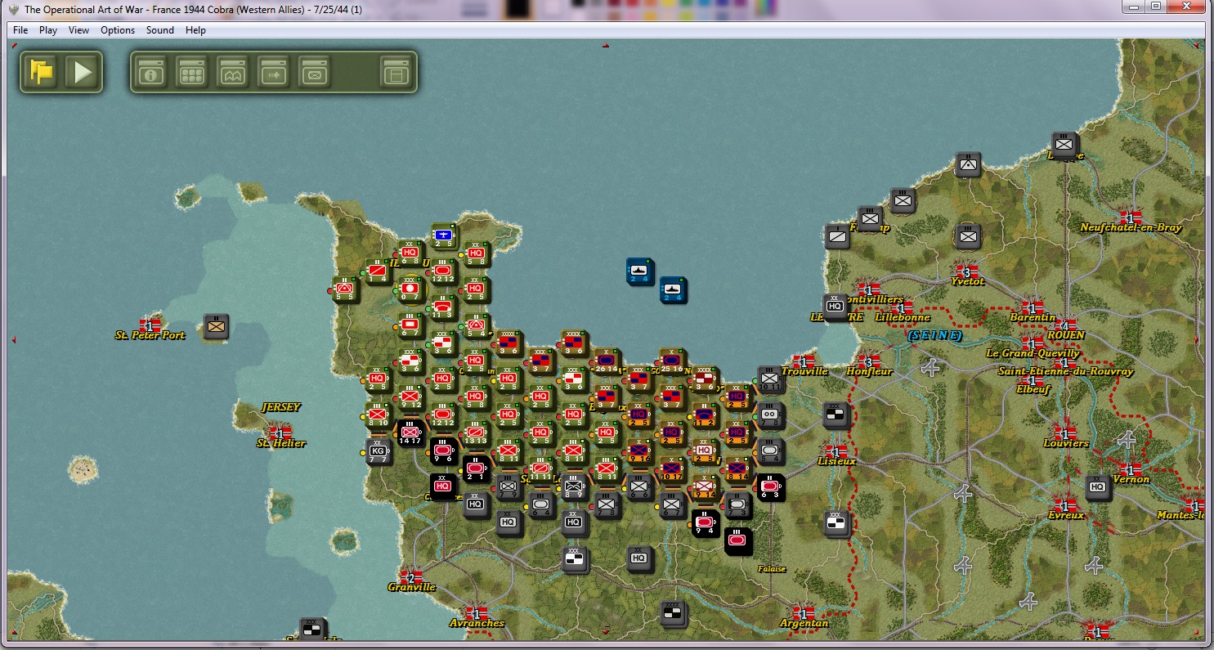The width and height of the screenshot is (1214, 650).
Task: Click the flag marker above Yvetot
Action: coord(967,271)
